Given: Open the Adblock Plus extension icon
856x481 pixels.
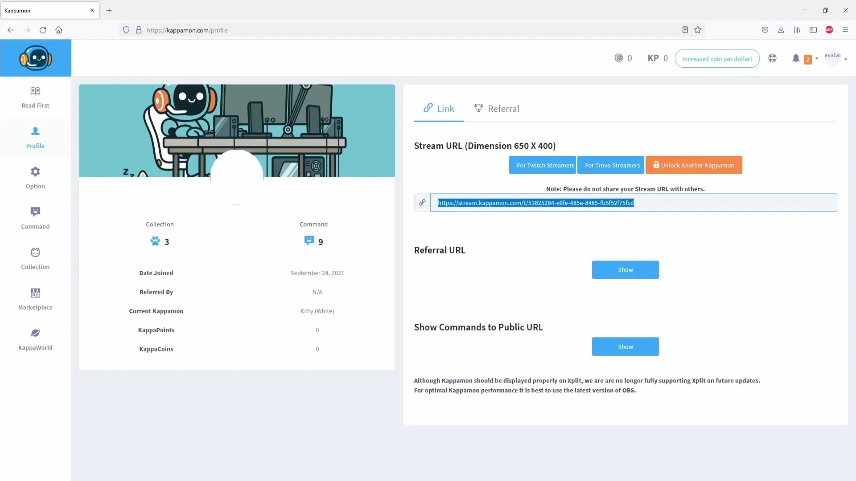Looking at the screenshot, I should 829,30.
